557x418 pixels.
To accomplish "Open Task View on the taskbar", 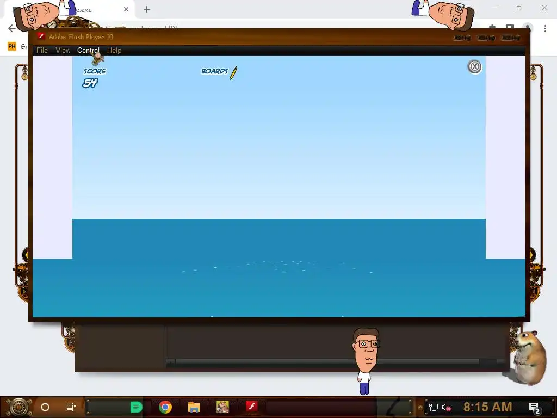I will [x=71, y=407].
